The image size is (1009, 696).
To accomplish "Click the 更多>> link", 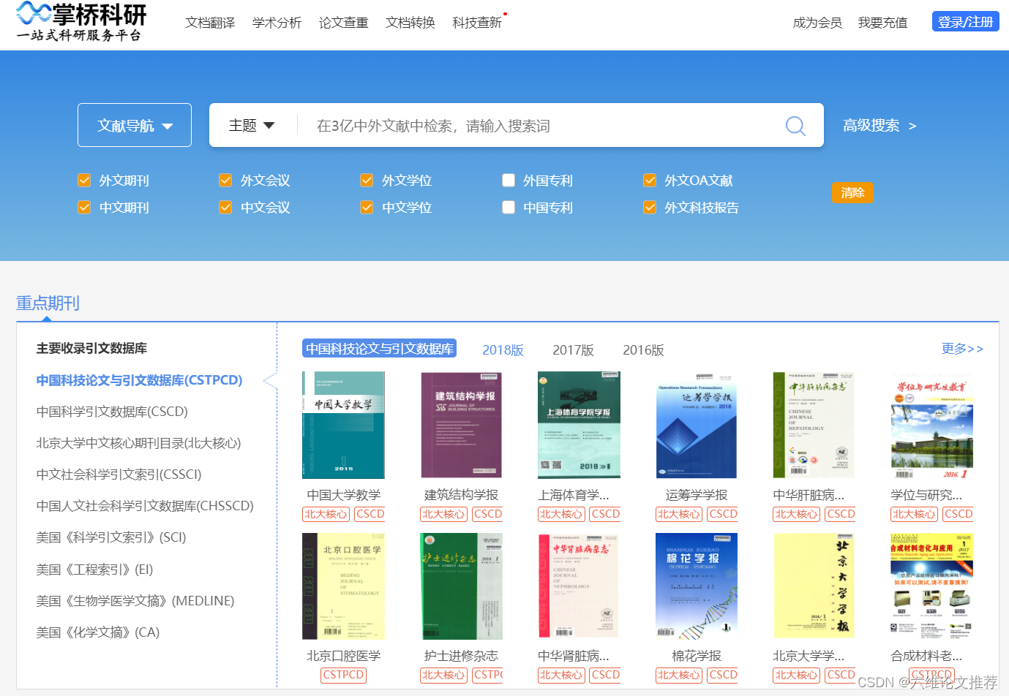I will click(x=962, y=349).
